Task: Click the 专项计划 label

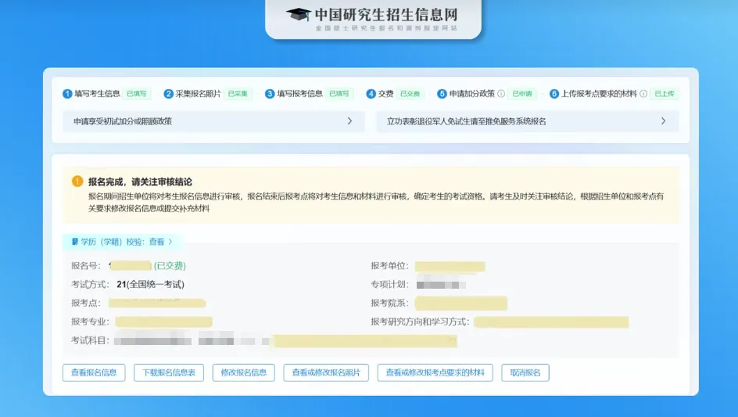Action: [x=389, y=285]
